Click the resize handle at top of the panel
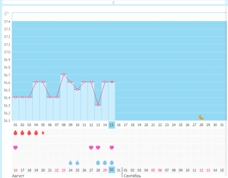228x178 pixels. 113,2
